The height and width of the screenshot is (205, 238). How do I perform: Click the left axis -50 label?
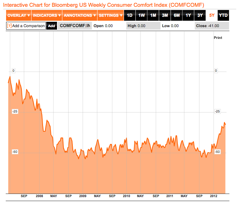coord(15,152)
